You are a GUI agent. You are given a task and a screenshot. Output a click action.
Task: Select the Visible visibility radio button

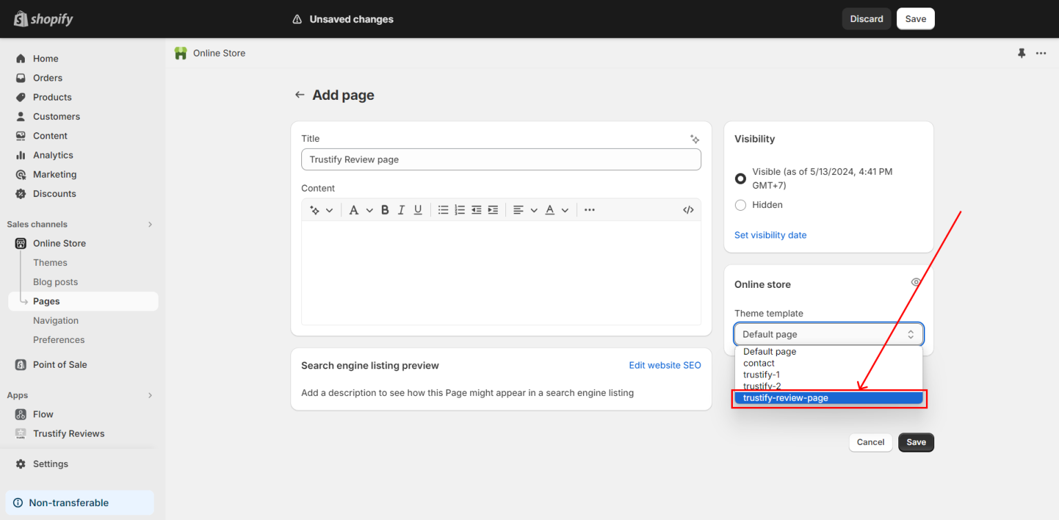tap(740, 178)
